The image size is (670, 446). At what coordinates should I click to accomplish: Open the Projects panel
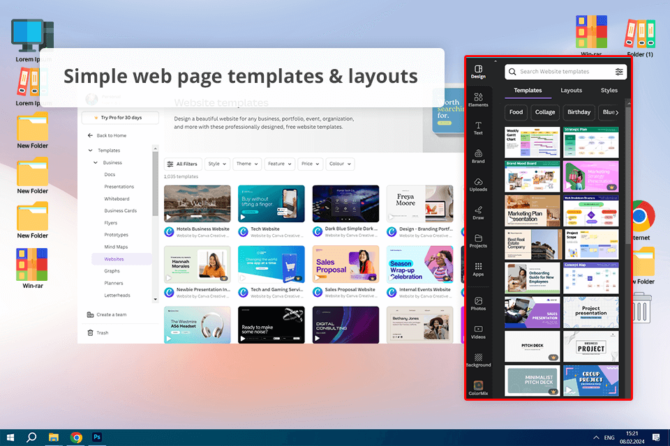click(478, 240)
